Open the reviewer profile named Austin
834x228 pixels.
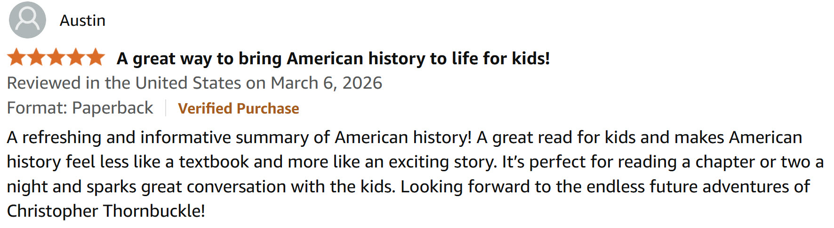coord(82,21)
